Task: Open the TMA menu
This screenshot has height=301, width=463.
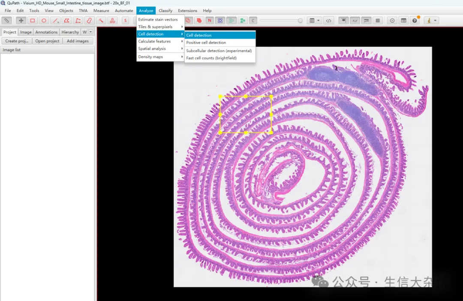Action: [x=83, y=10]
